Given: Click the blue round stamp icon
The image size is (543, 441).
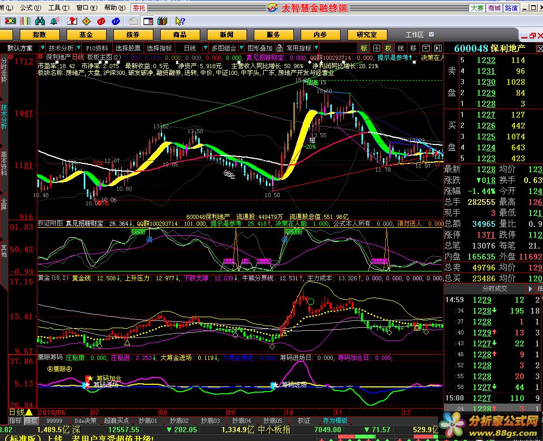Looking at the screenshot, I should 115,21.
